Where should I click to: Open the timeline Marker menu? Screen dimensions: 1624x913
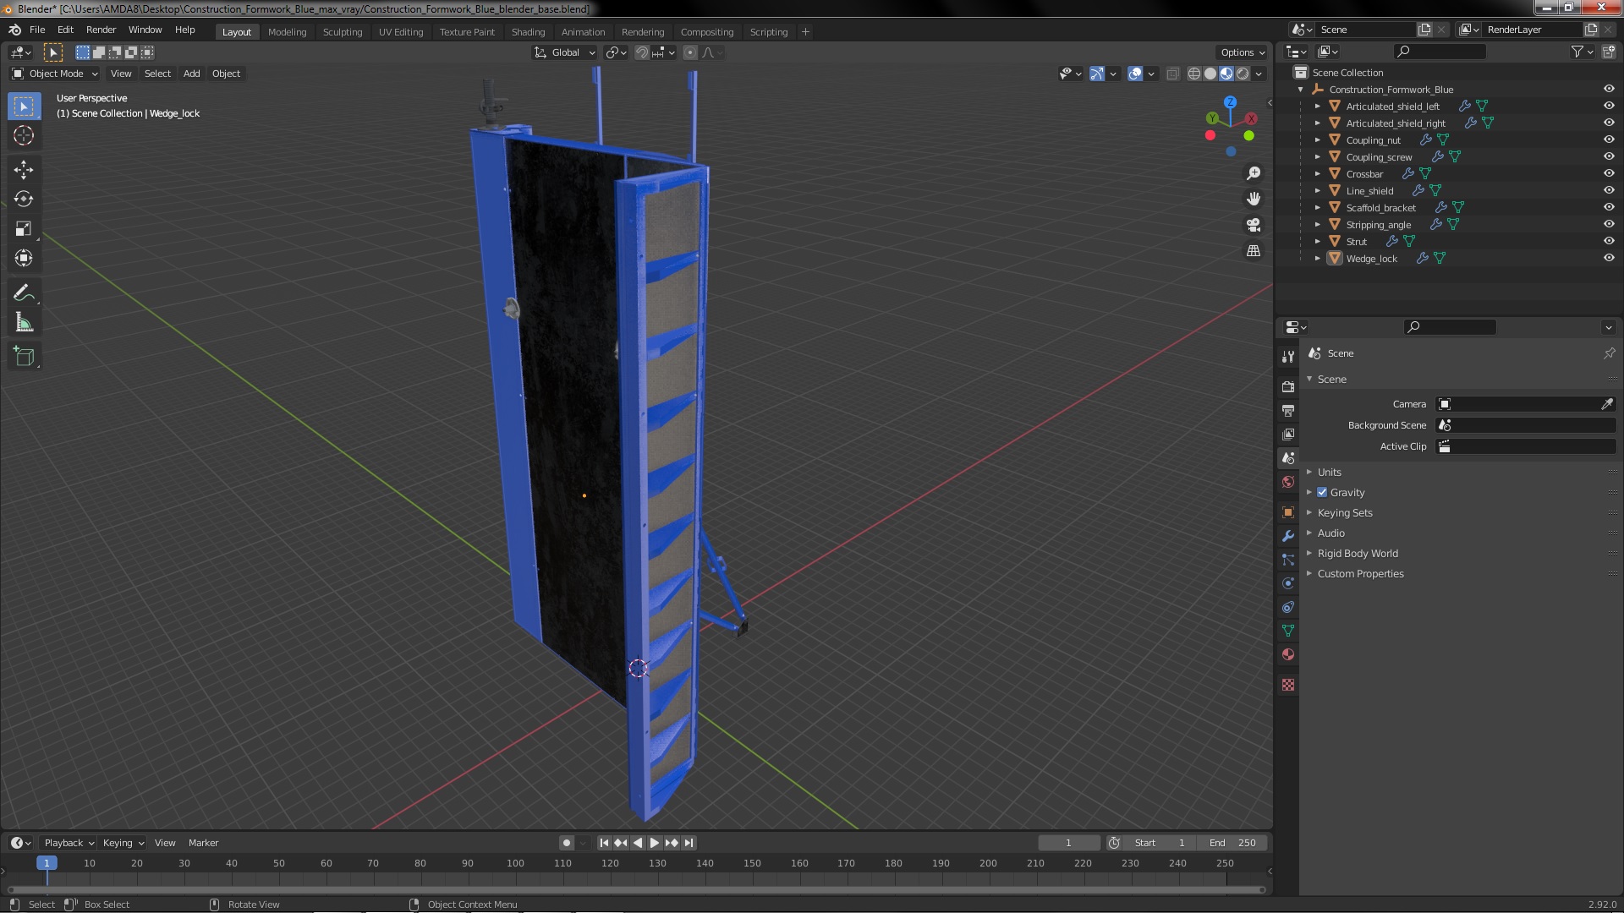[x=203, y=843]
